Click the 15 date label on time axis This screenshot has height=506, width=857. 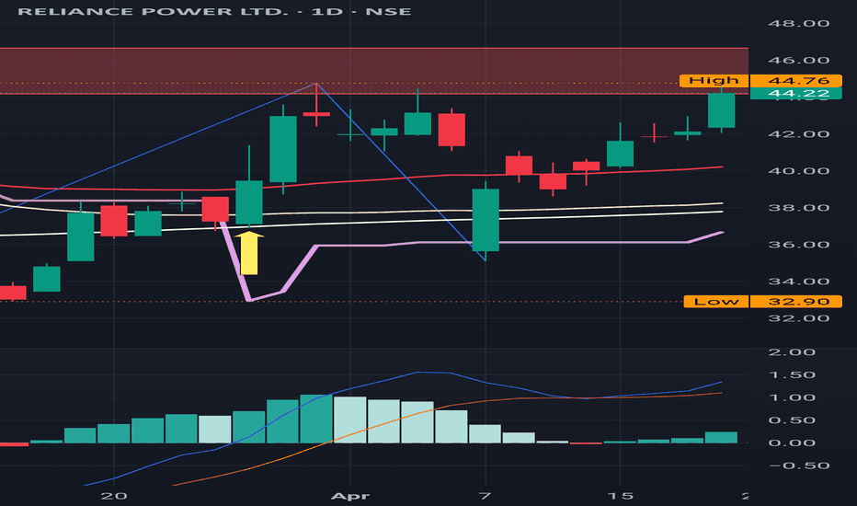pyautogui.click(x=621, y=496)
